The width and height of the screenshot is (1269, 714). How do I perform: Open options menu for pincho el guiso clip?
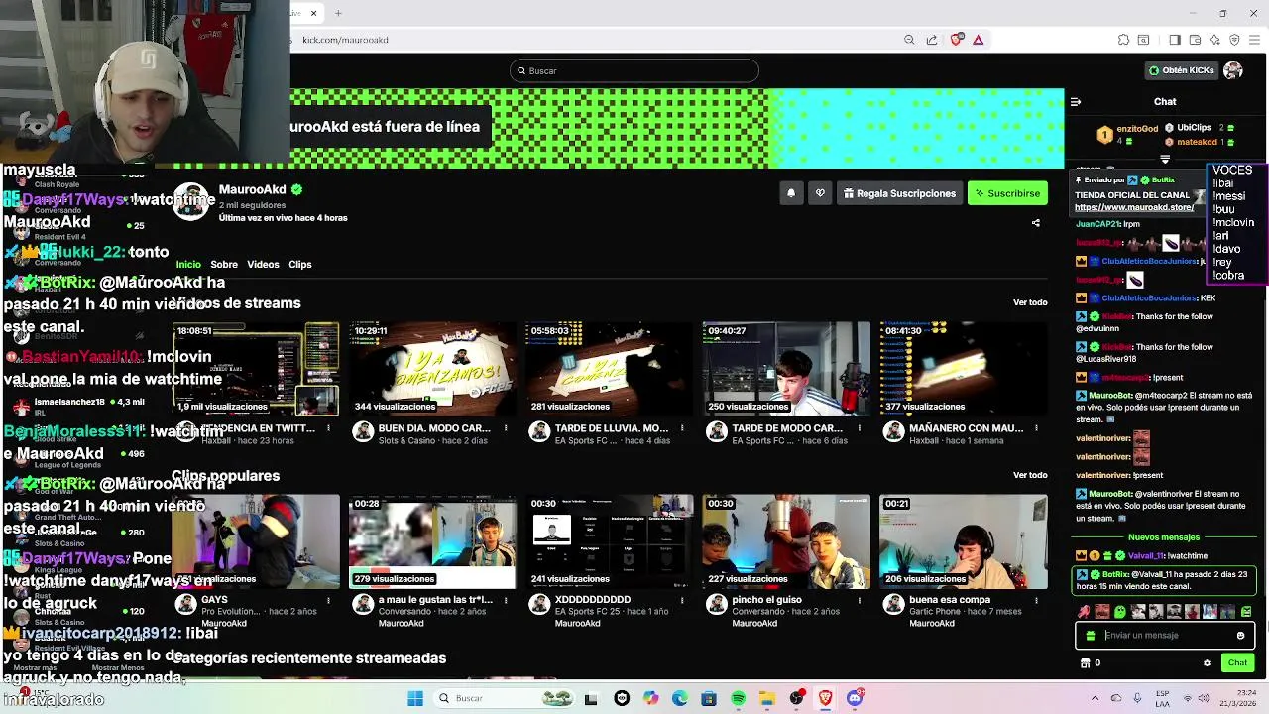tap(859, 600)
